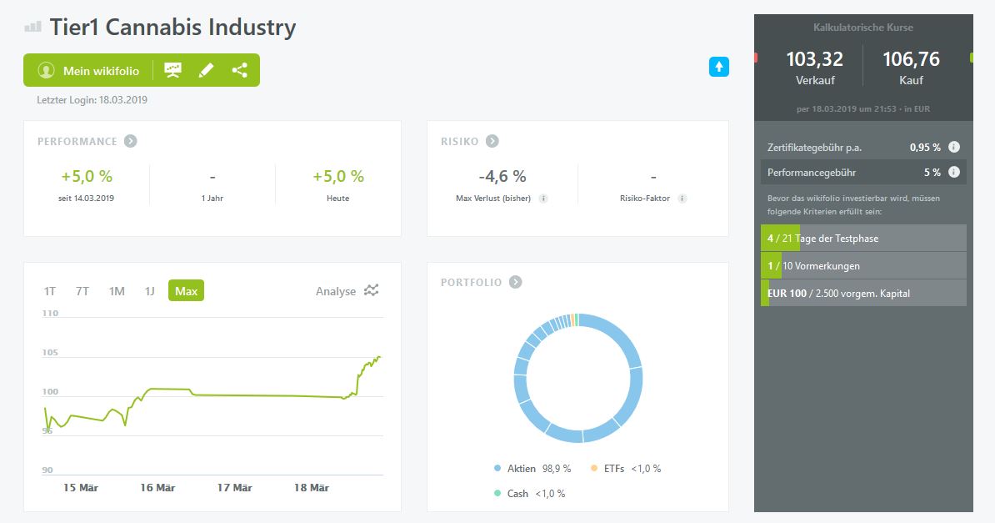Switch chart range to 7T
This screenshot has height=523, width=995.
point(82,291)
